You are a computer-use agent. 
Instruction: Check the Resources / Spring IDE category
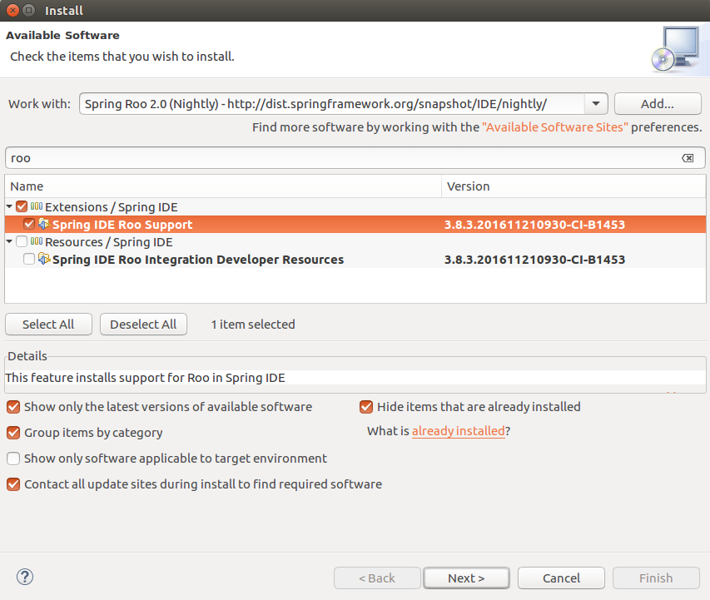[x=22, y=242]
